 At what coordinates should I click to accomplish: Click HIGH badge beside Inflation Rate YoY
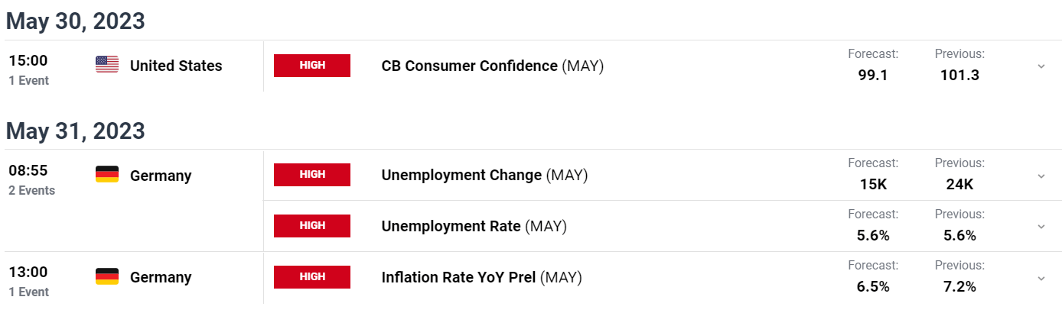click(x=312, y=277)
